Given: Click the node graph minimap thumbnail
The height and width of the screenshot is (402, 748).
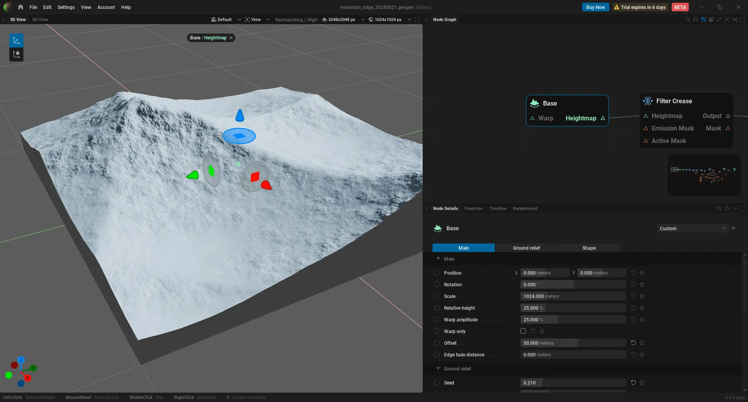Looking at the screenshot, I should point(704,175).
